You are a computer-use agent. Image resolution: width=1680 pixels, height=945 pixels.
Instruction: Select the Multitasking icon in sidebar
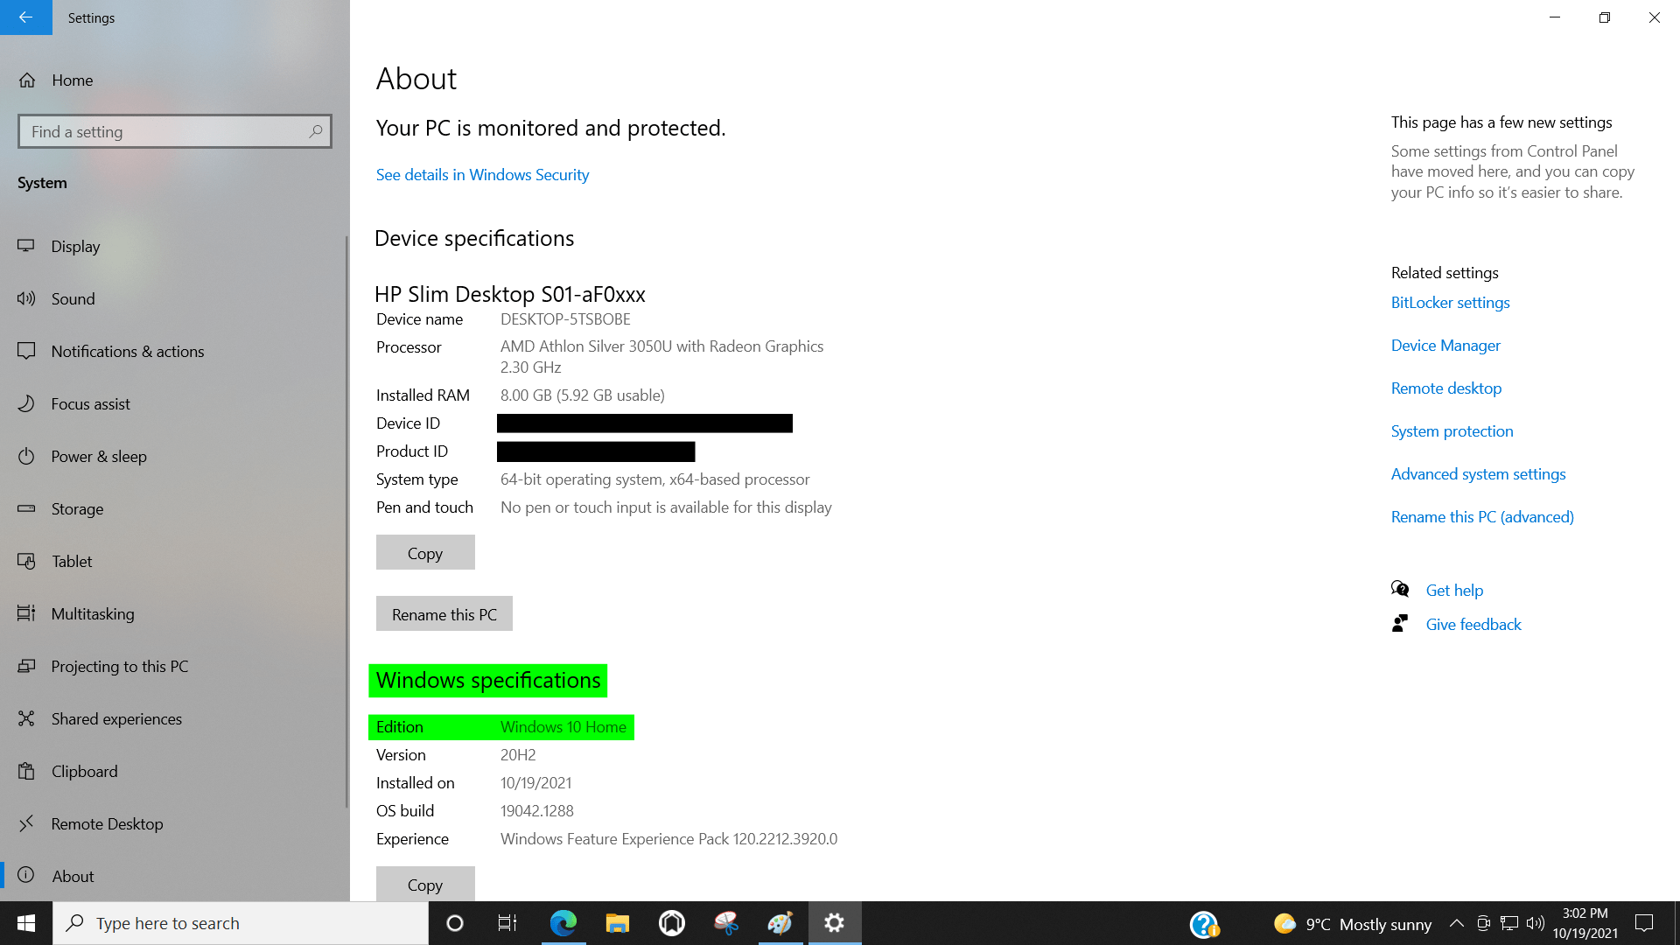click(x=26, y=613)
